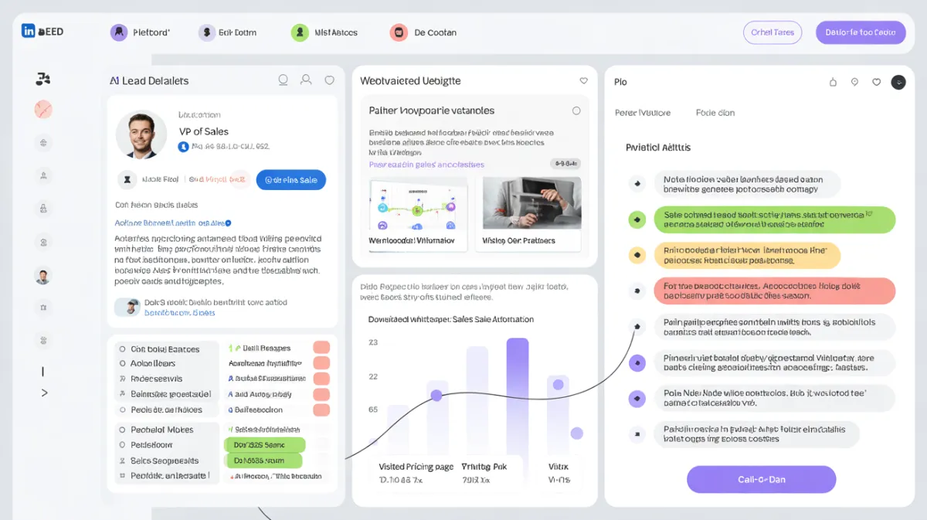This screenshot has height=520, width=927.
Task: Open the blue link under the small avatar
Action: (x=180, y=313)
